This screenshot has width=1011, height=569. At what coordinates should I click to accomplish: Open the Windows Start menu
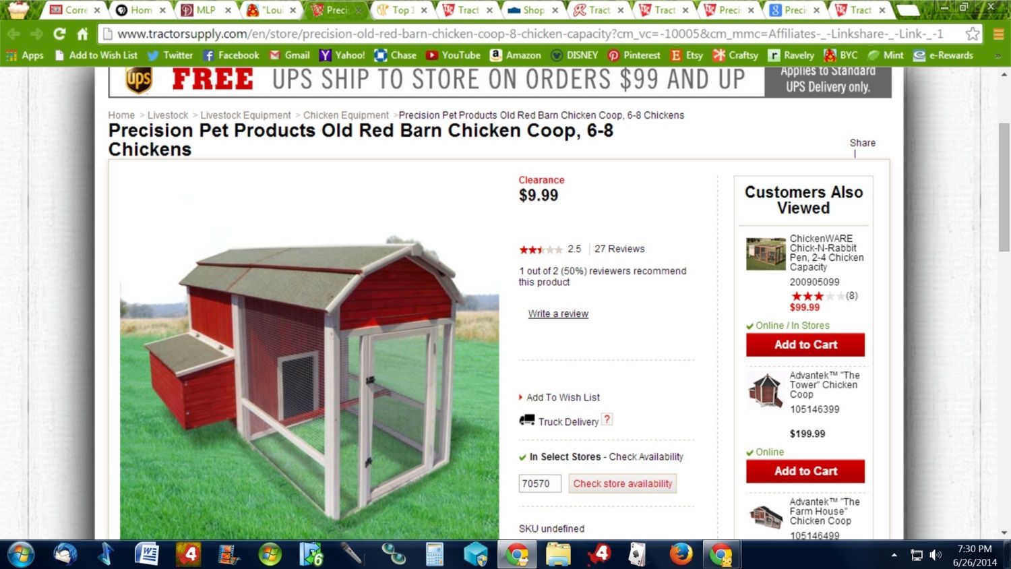20,555
